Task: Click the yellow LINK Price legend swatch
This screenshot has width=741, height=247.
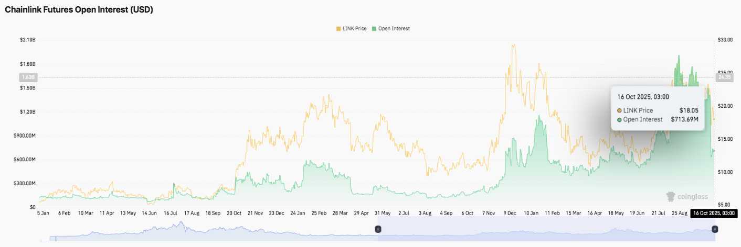Action: [338, 29]
